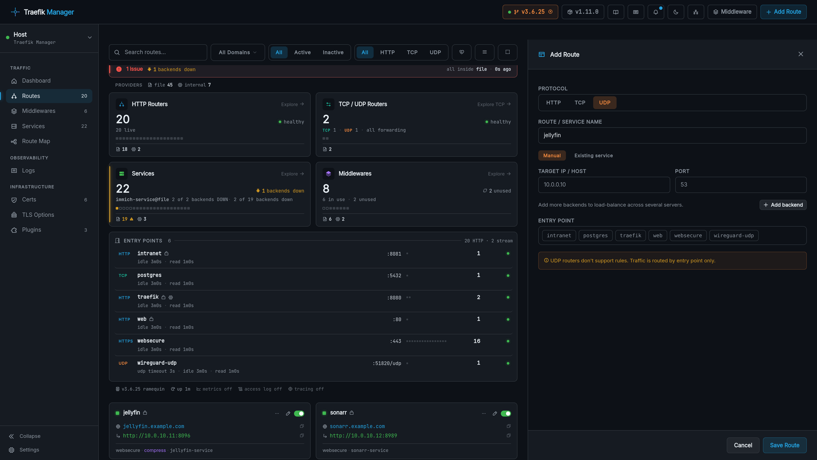This screenshot has height=460, width=817.
Task: Open the All Domains dropdown
Action: pyautogui.click(x=238, y=52)
